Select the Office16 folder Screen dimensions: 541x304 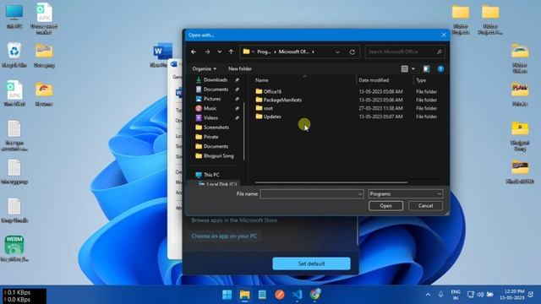pos(272,91)
